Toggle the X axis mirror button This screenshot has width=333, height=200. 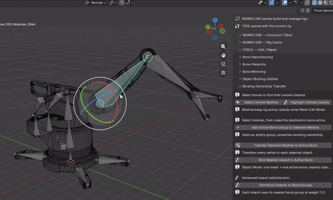click(x=308, y=10)
